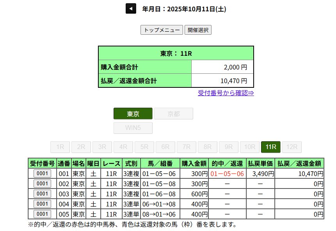This screenshot has height=231, width=336.
Task: Select the active 11R race tab
Action: pyautogui.click(x=271, y=147)
